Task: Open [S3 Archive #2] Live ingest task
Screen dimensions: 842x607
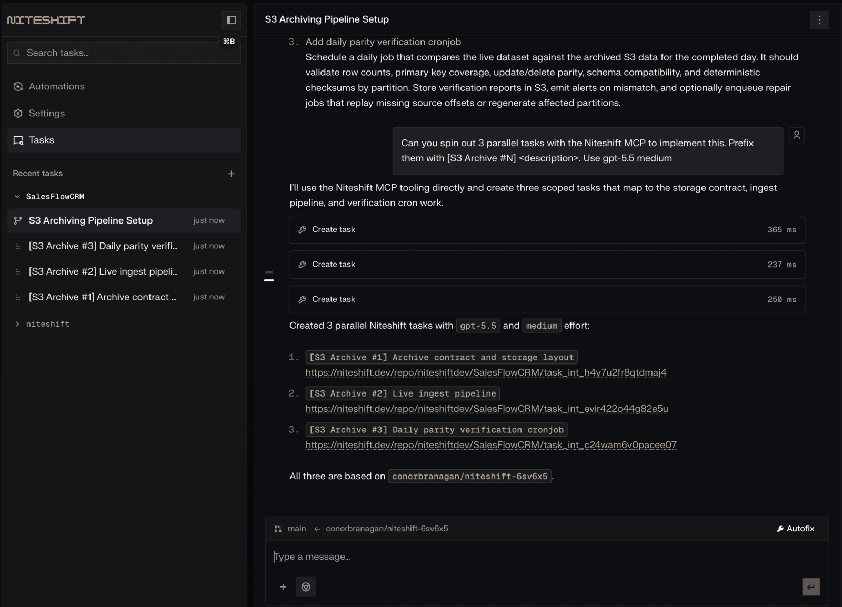Action: pos(124,272)
